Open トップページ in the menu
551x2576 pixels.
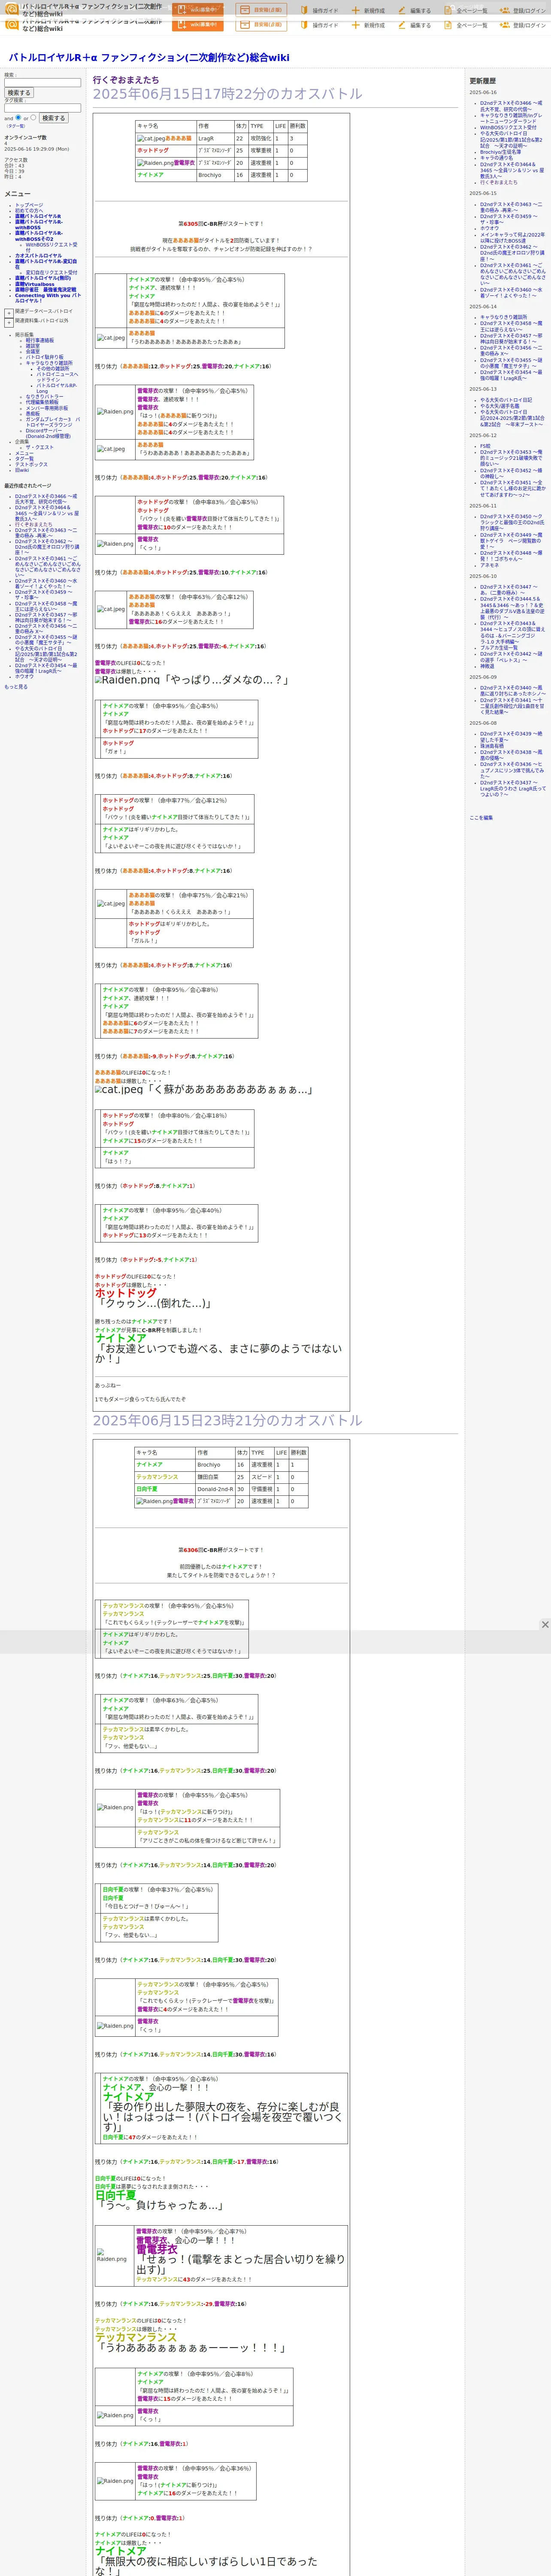click(29, 205)
